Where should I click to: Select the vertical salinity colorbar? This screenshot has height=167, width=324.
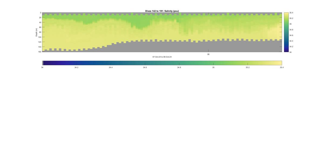click(x=286, y=32)
